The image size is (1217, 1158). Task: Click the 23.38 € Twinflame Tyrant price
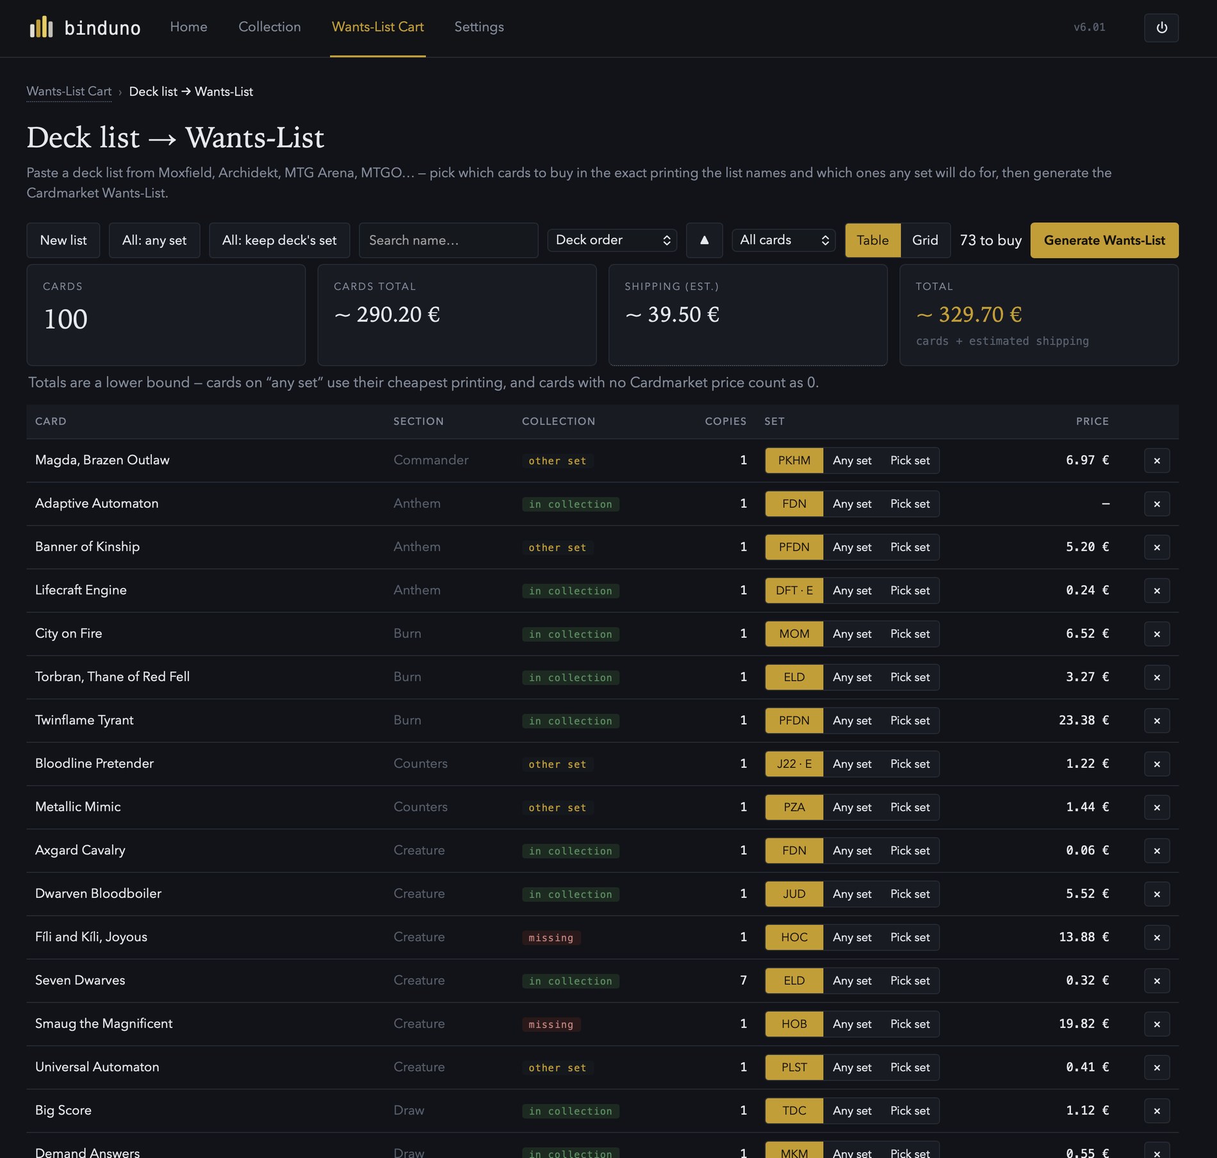[x=1084, y=720]
